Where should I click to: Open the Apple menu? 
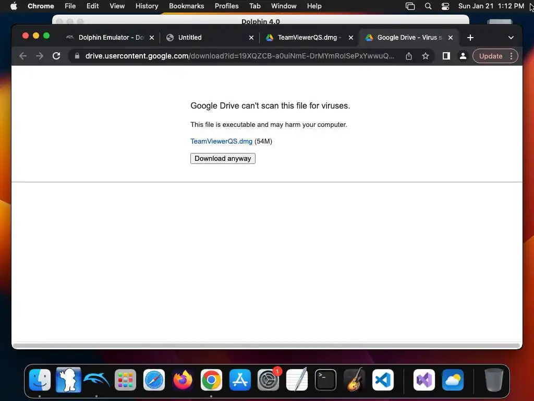point(14,6)
